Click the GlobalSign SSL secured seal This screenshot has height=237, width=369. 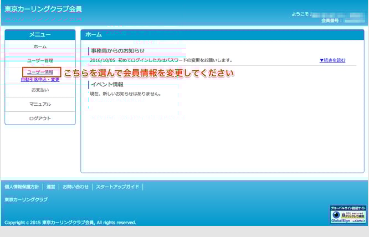[348, 214]
